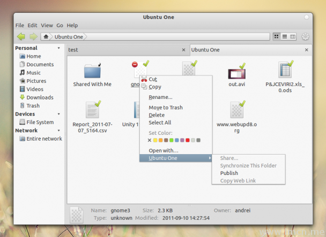The image size is (326, 237).
Task: Choose Cut in the context menu
Action: 176,79
